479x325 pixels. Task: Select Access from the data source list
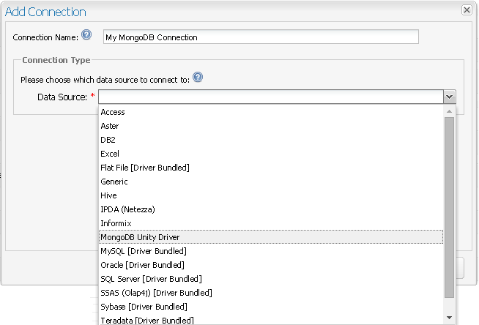point(113,112)
